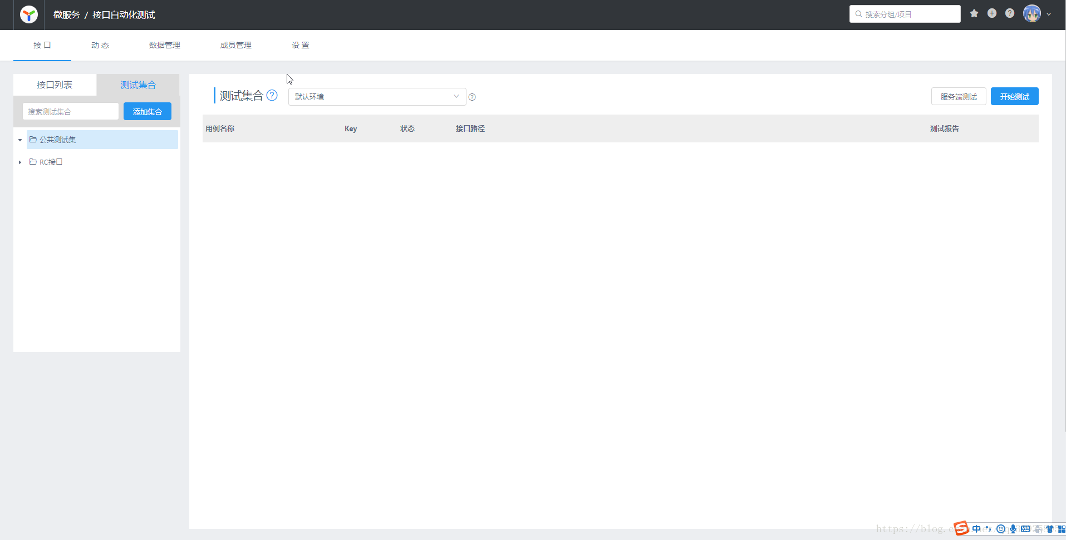This screenshot has height=540, width=1066.
Task: Open the help question icon in header
Action: pos(1010,13)
